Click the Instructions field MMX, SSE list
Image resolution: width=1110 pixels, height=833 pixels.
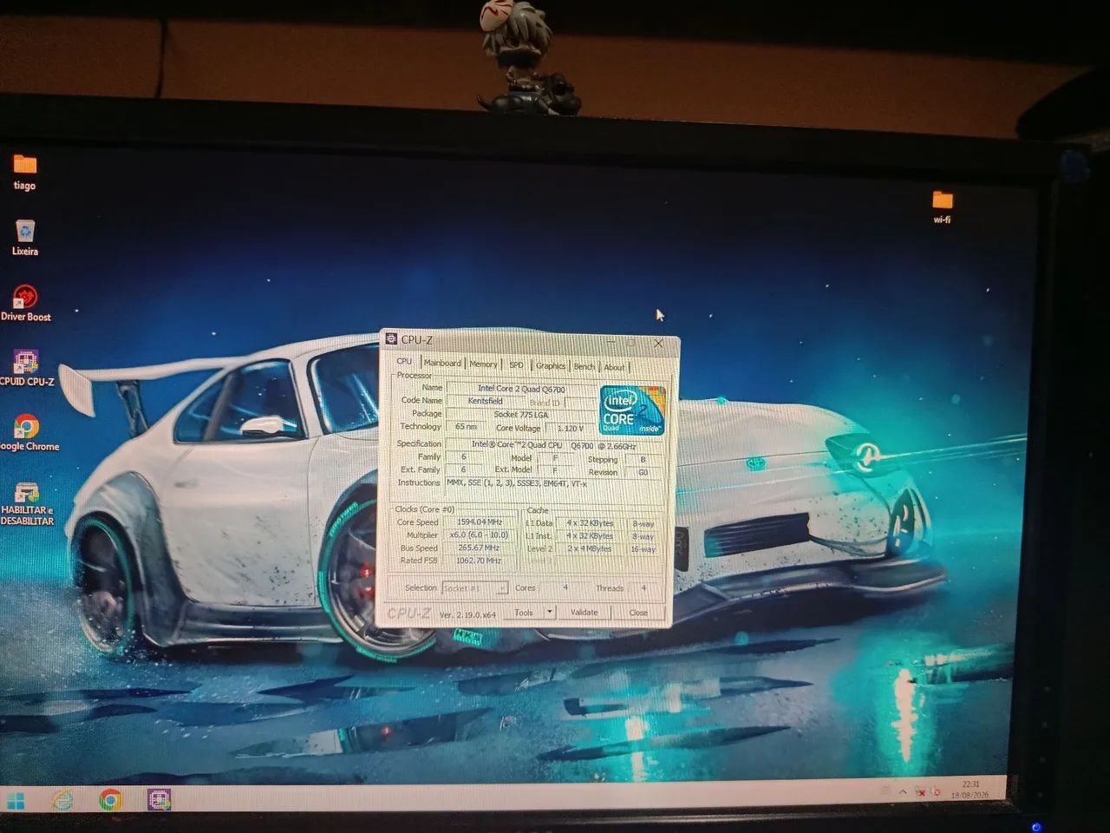[x=554, y=483]
